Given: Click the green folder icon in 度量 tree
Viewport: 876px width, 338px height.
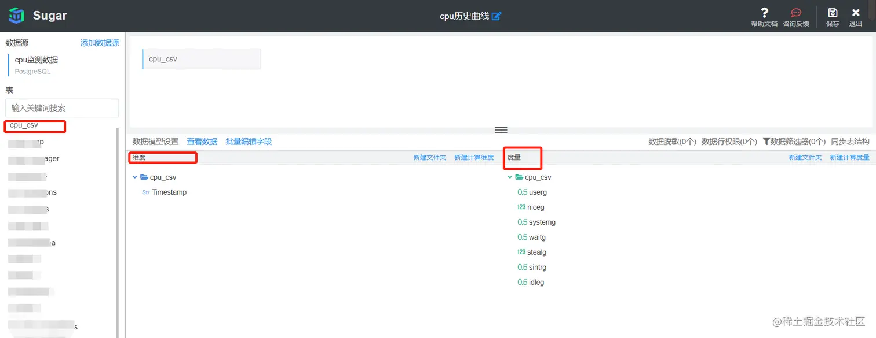Looking at the screenshot, I should [519, 177].
